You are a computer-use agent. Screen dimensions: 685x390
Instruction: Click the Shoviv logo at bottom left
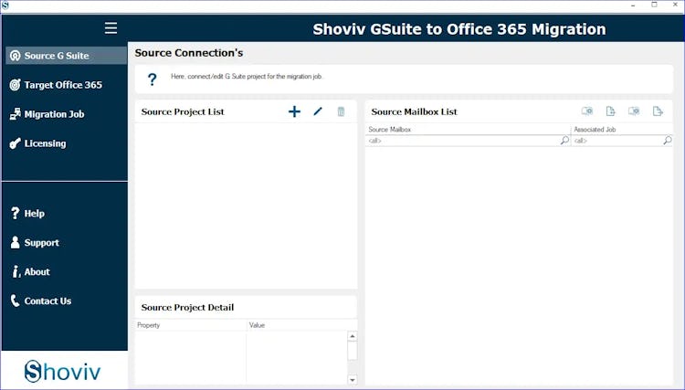(62, 371)
